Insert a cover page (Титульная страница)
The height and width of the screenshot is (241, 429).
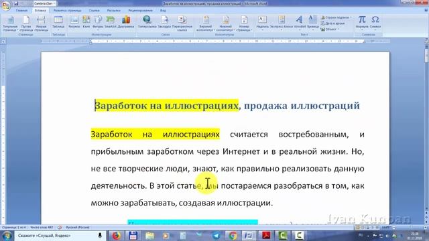pos(11,23)
